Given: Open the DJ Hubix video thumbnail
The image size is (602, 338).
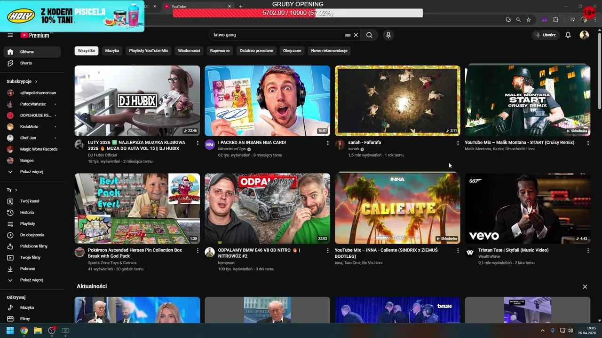Looking at the screenshot, I should point(137,101).
